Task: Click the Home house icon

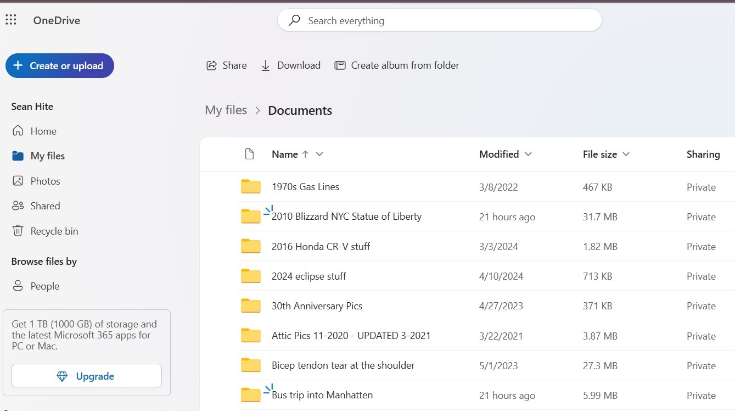Action: (x=18, y=131)
